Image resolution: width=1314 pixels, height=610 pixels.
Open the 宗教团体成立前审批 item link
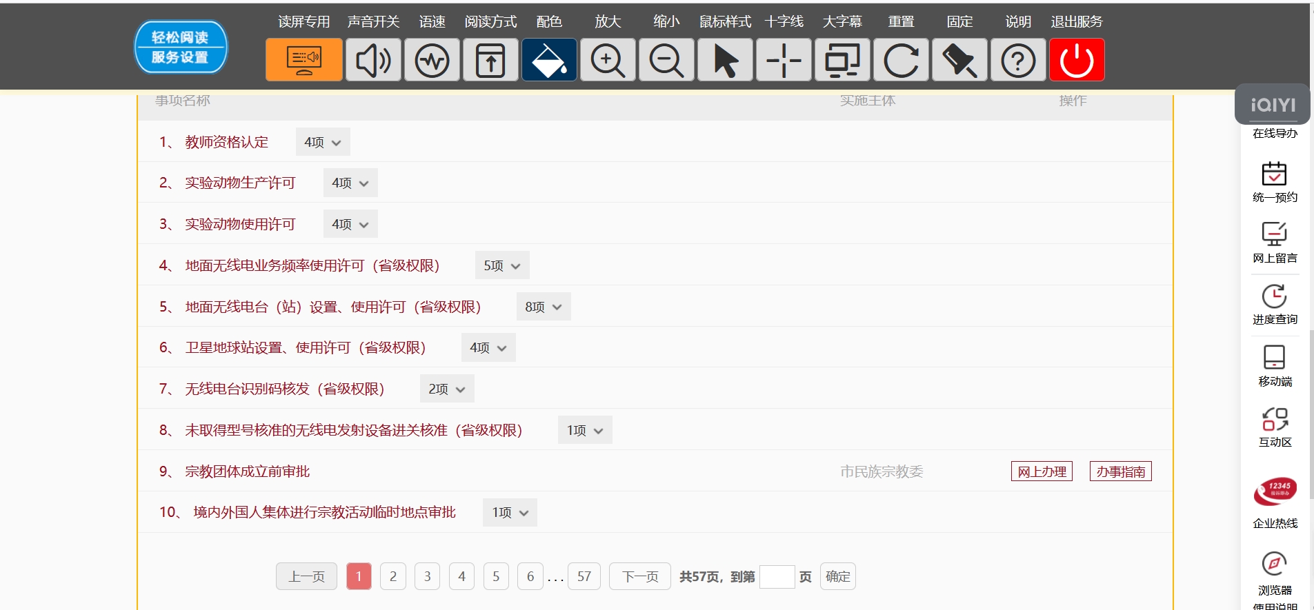(x=247, y=471)
